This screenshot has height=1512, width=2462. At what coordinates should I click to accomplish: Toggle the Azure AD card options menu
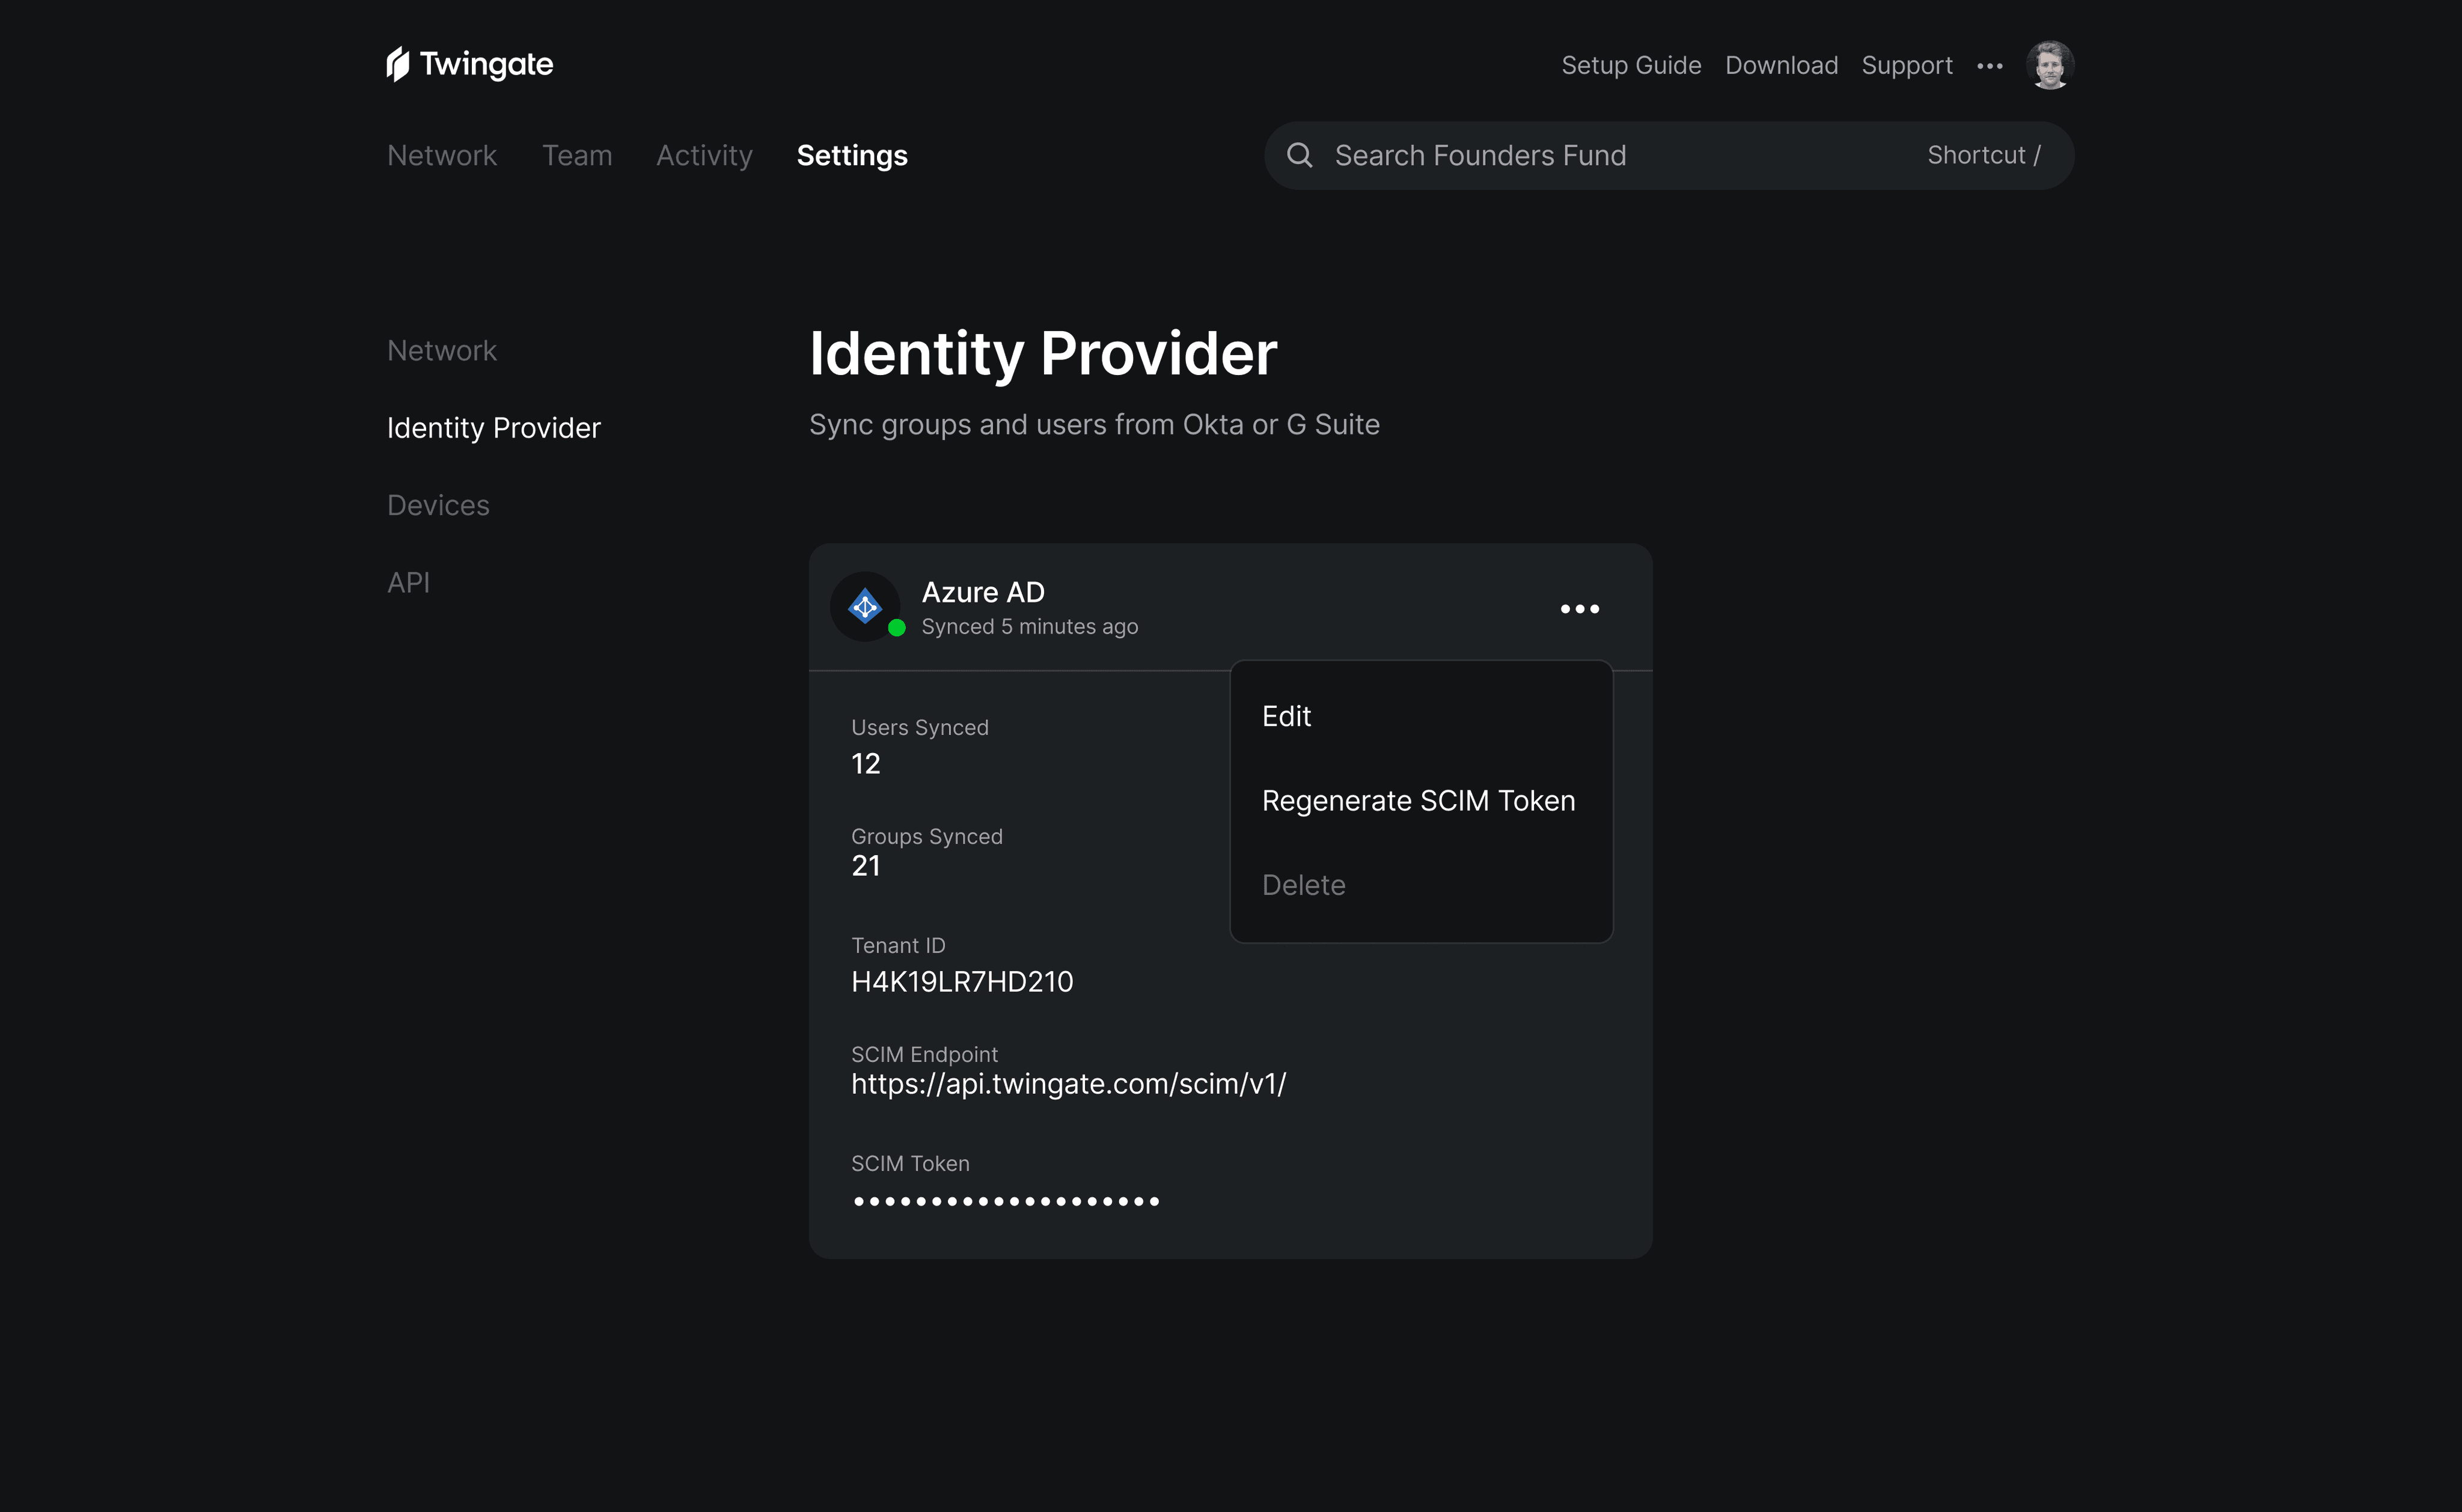1580,609
